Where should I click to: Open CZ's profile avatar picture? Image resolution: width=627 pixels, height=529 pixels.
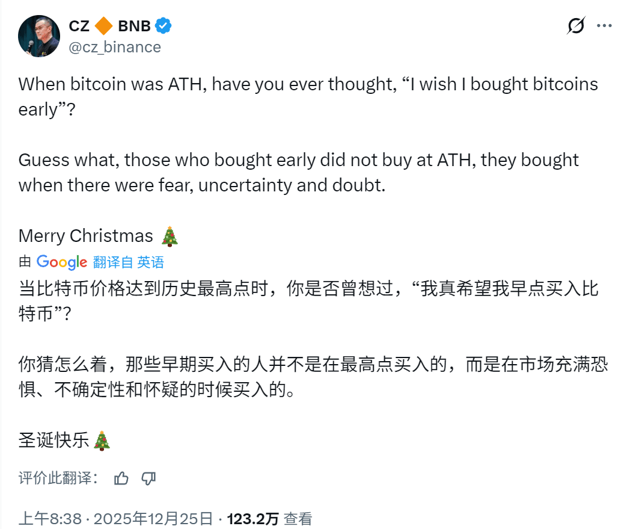38,35
